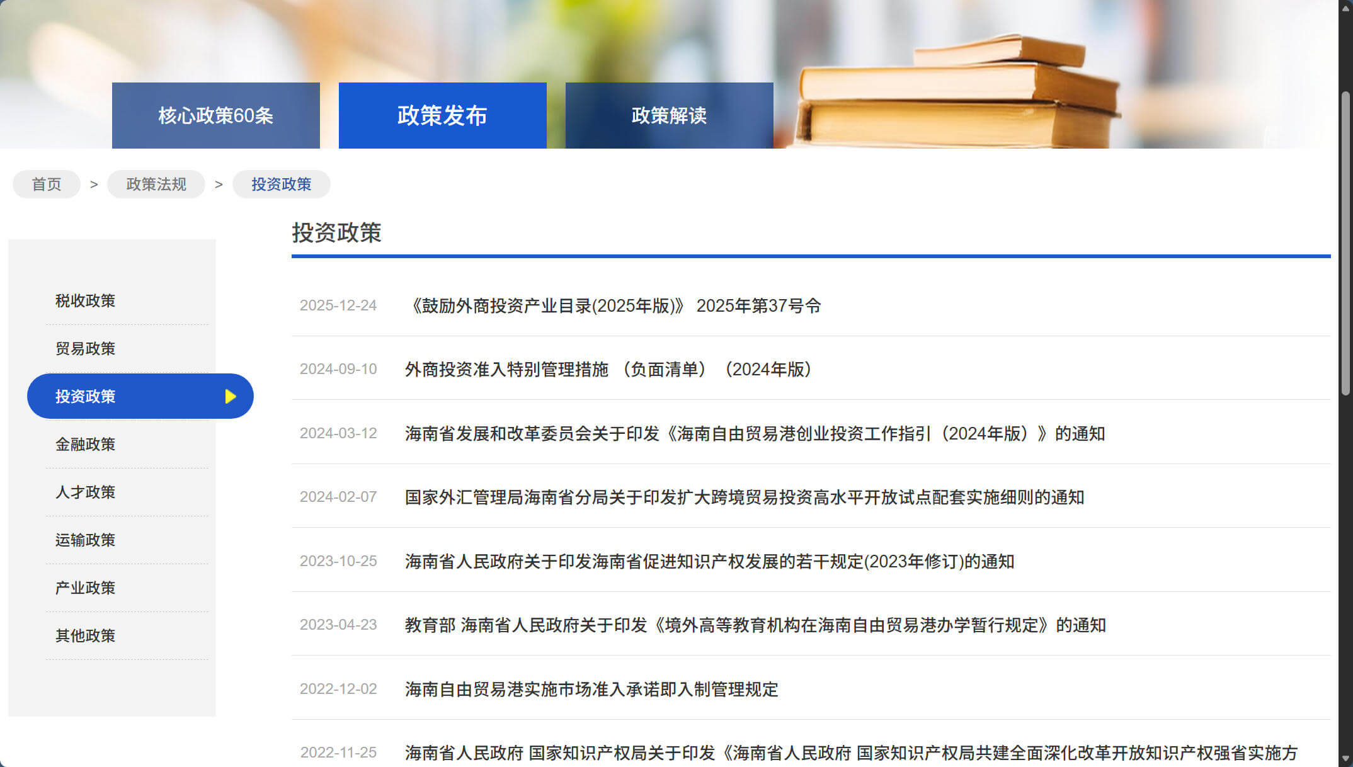Open 外商投资准入特别管理措施 负面清单 article
This screenshot has height=767, width=1353.
(x=608, y=370)
